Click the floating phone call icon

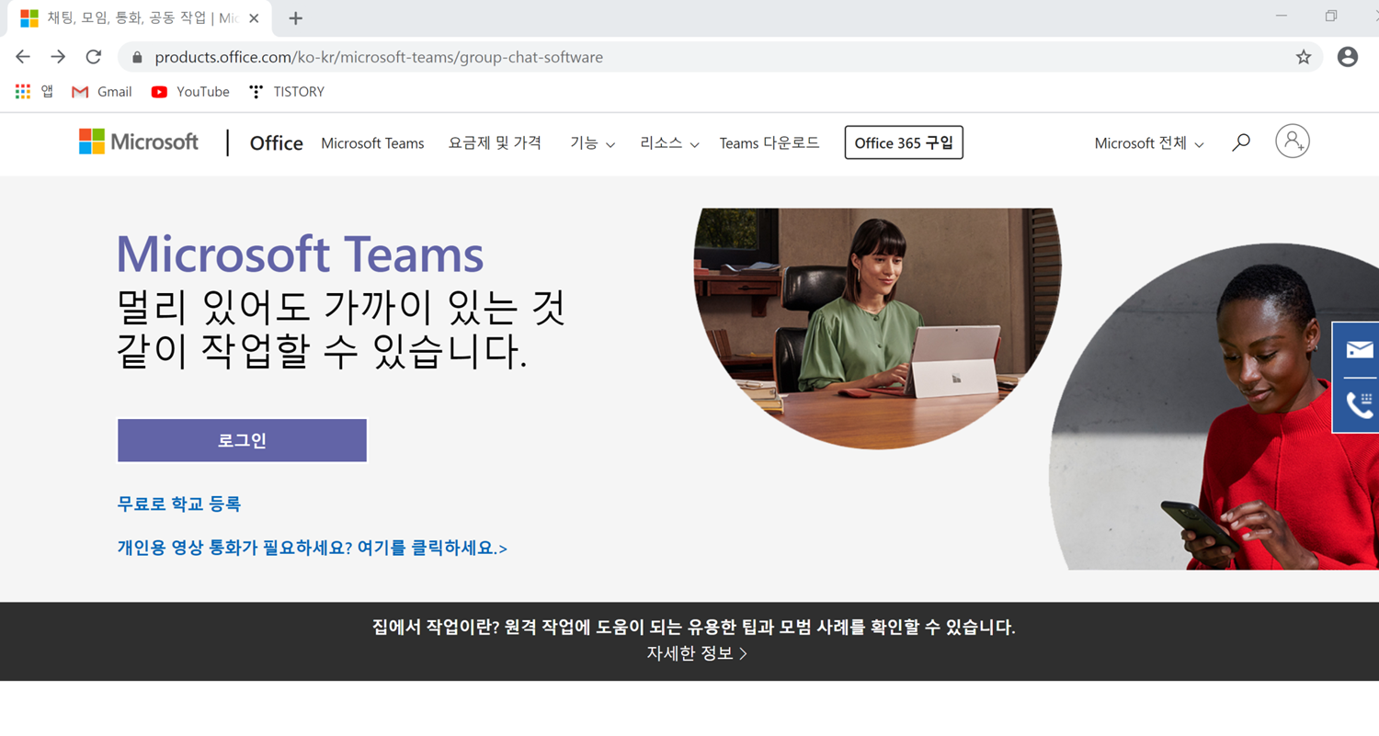pos(1360,405)
